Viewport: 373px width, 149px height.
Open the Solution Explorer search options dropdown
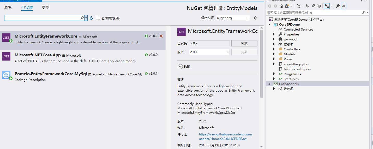coord(368,13)
